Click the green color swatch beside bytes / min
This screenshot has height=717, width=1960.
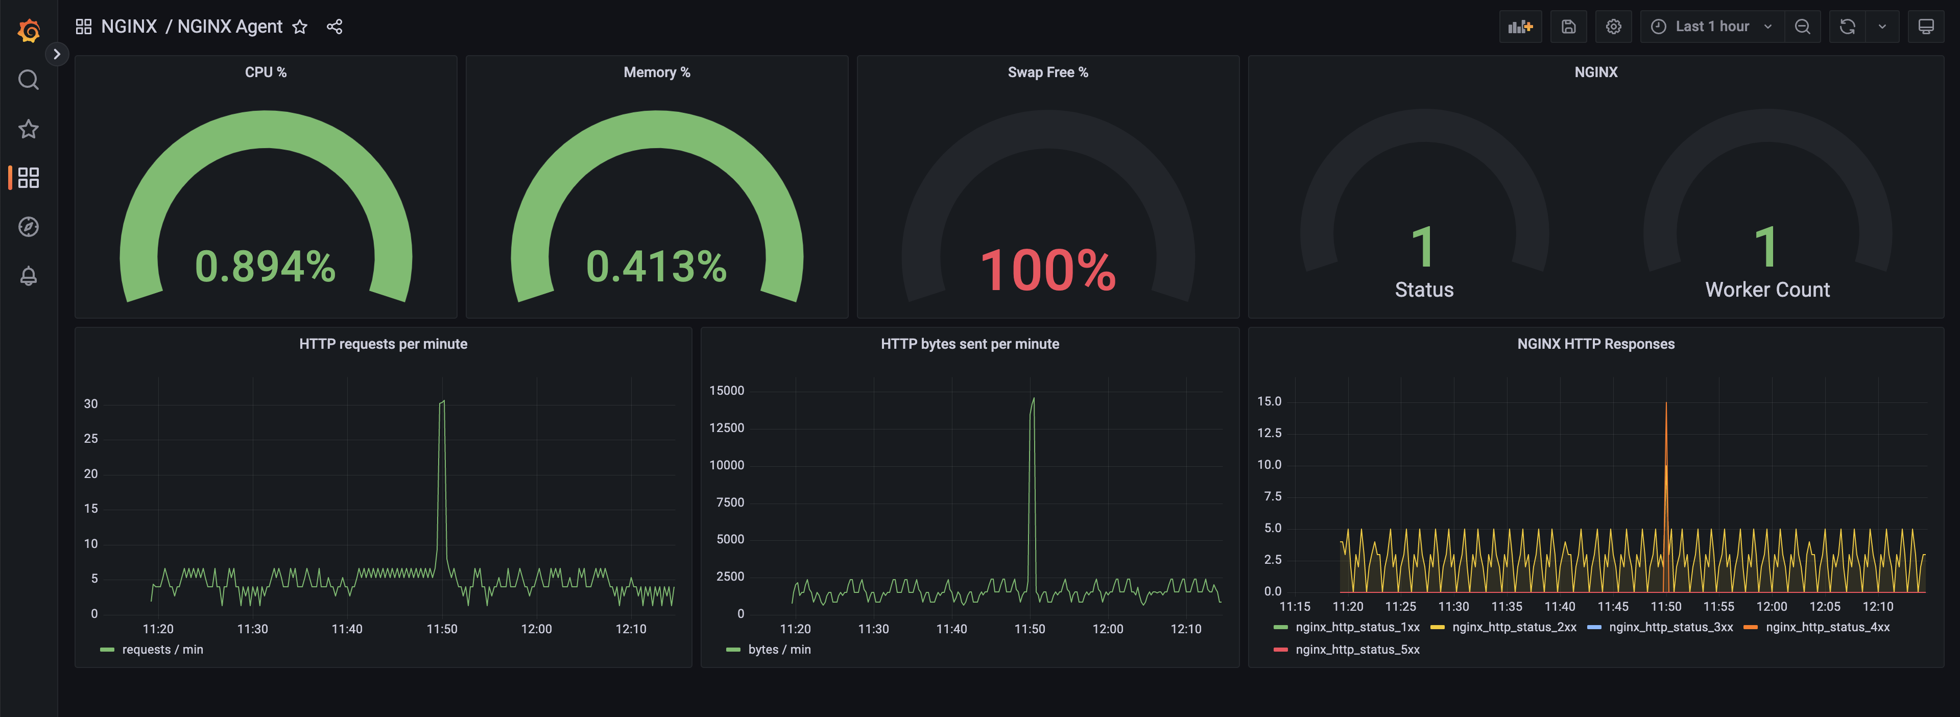click(x=733, y=649)
